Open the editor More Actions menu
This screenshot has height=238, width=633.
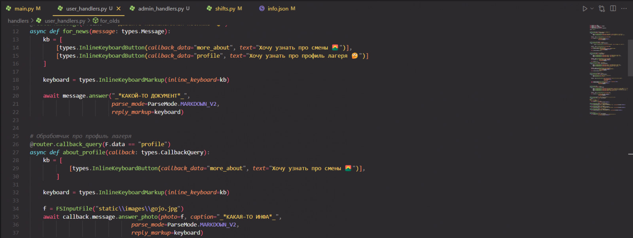pyautogui.click(x=624, y=8)
